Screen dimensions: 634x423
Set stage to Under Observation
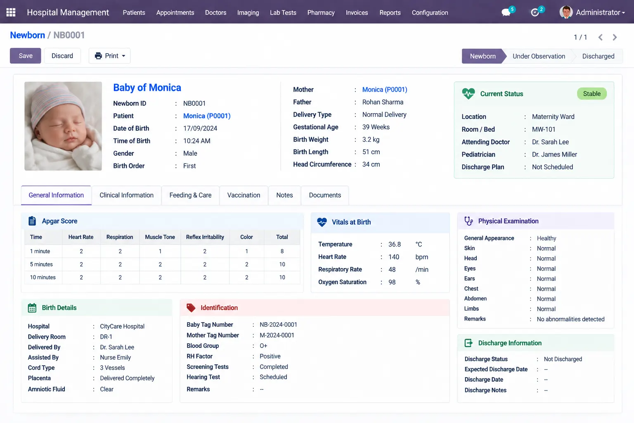coord(539,56)
